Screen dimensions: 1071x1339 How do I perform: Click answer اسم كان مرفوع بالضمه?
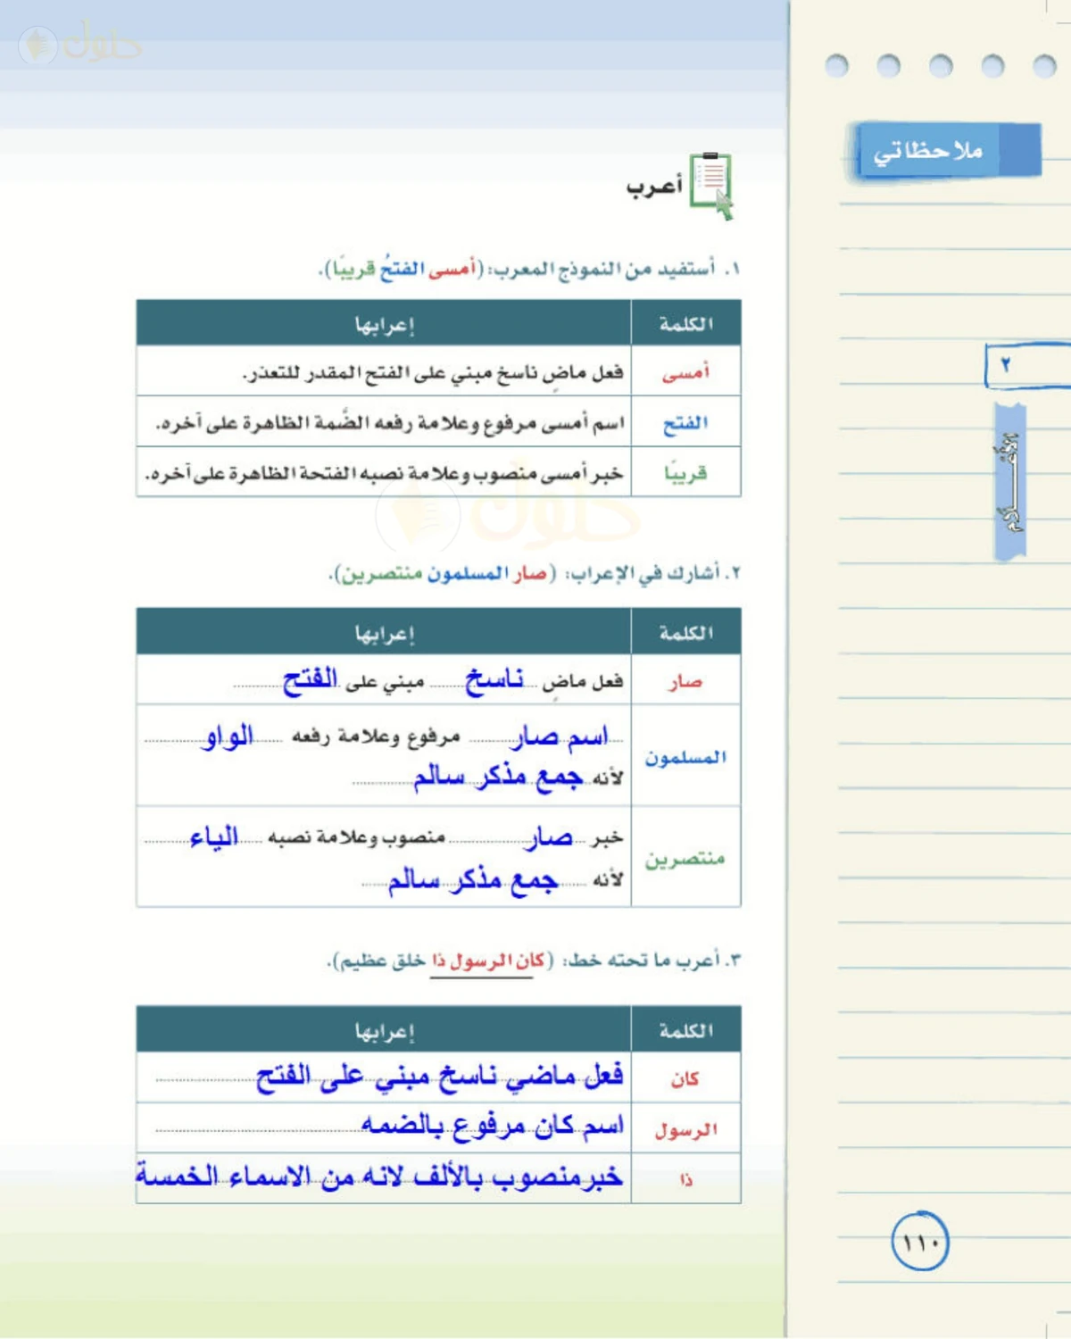click(x=492, y=1127)
